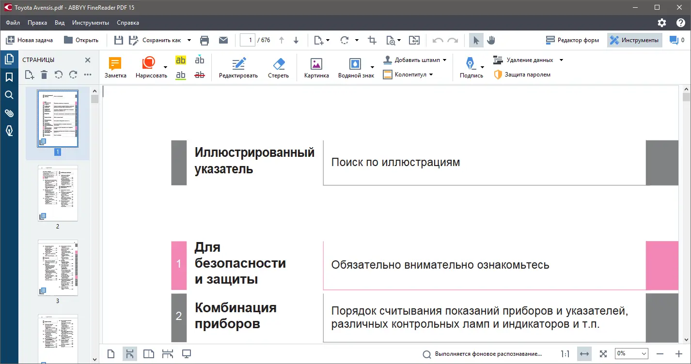
Task: Expand the Сохранить как dropdown arrow
Action: point(189,40)
